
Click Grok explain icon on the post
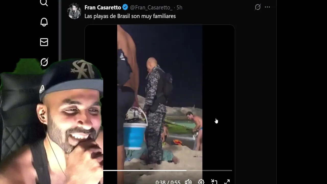point(258,7)
